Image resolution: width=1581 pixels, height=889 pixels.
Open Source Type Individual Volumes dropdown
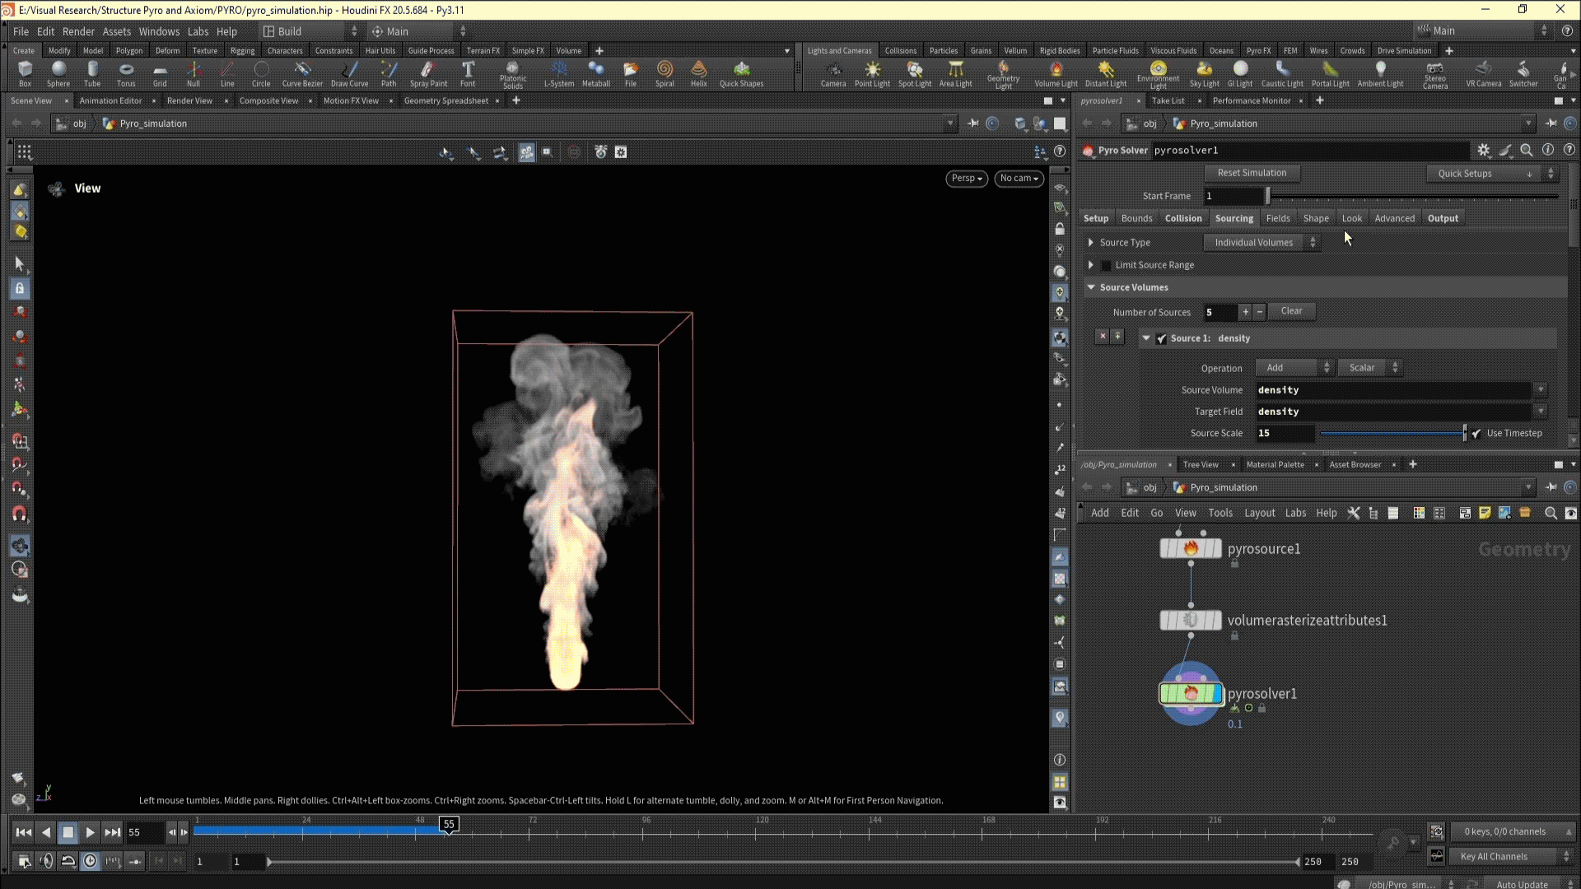[1262, 243]
